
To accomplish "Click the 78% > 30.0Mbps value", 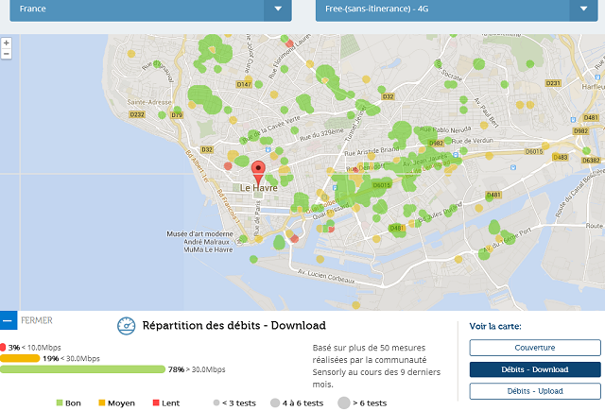I will point(197,369).
